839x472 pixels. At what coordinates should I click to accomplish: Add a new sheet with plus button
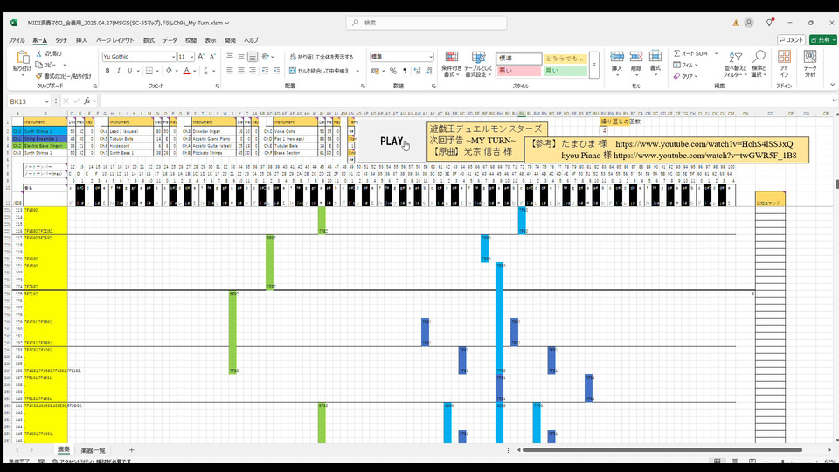click(132, 450)
